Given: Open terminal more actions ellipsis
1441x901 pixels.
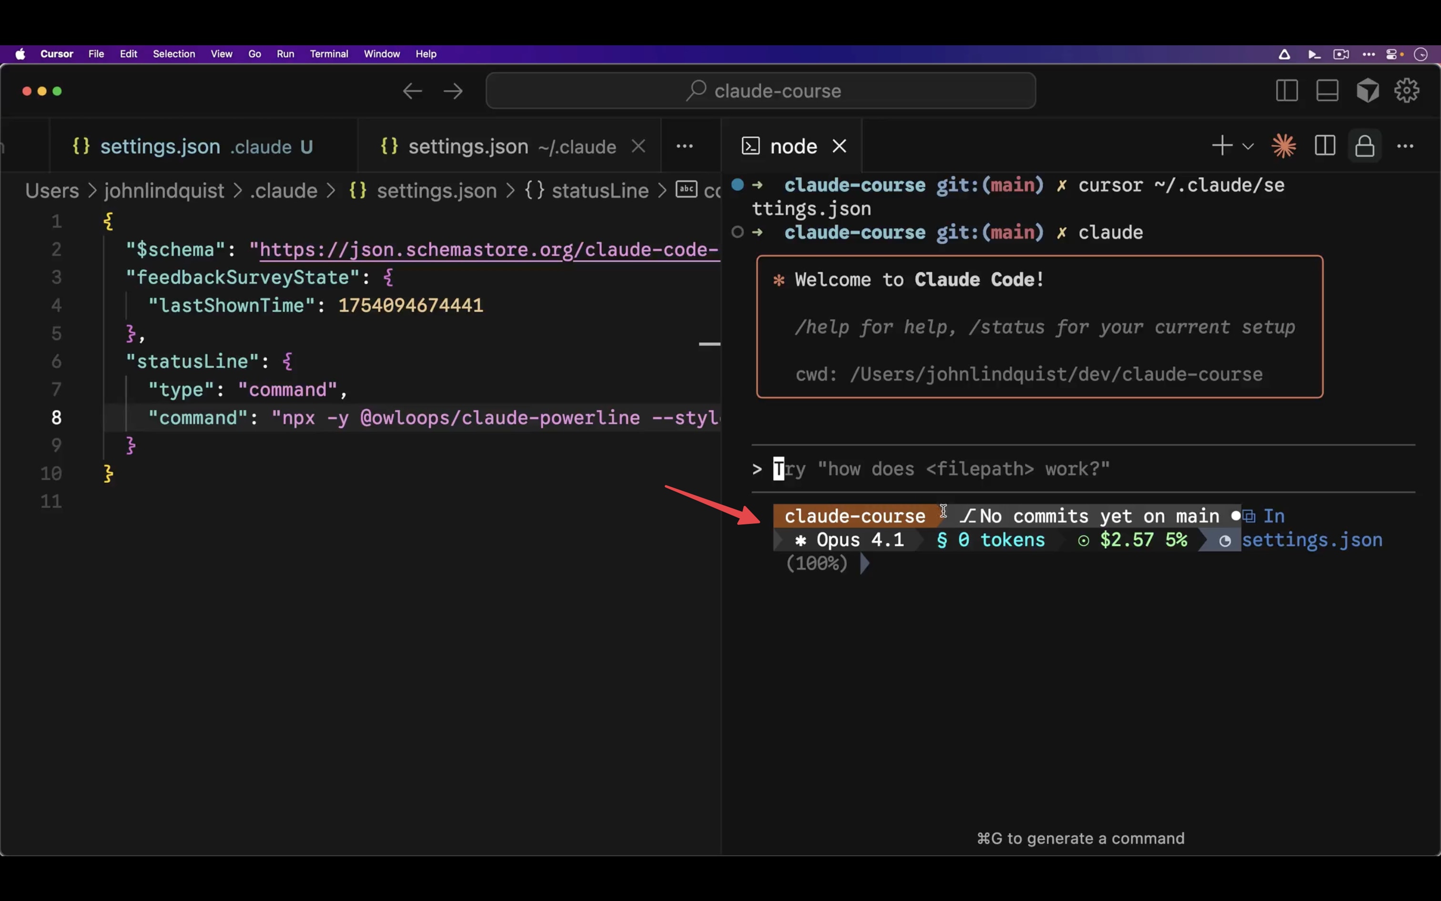Looking at the screenshot, I should (1405, 146).
